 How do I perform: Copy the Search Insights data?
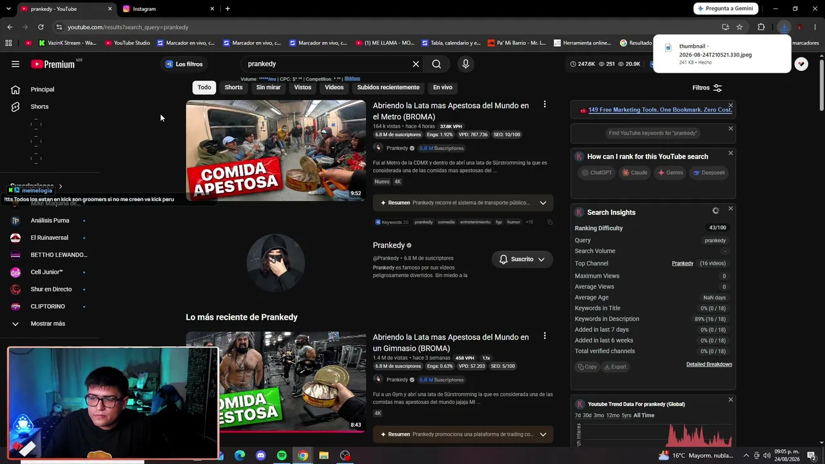coord(587,367)
